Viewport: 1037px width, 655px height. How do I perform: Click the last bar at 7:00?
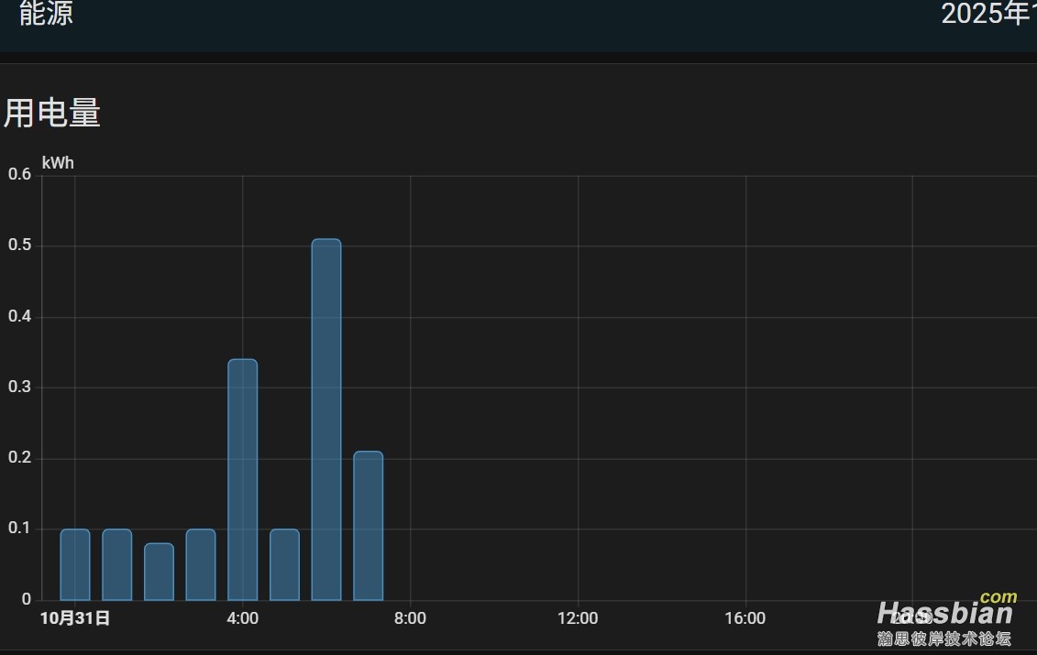(368, 526)
